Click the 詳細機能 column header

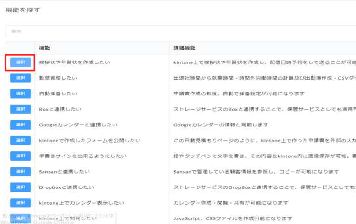[x=184, y=48]
